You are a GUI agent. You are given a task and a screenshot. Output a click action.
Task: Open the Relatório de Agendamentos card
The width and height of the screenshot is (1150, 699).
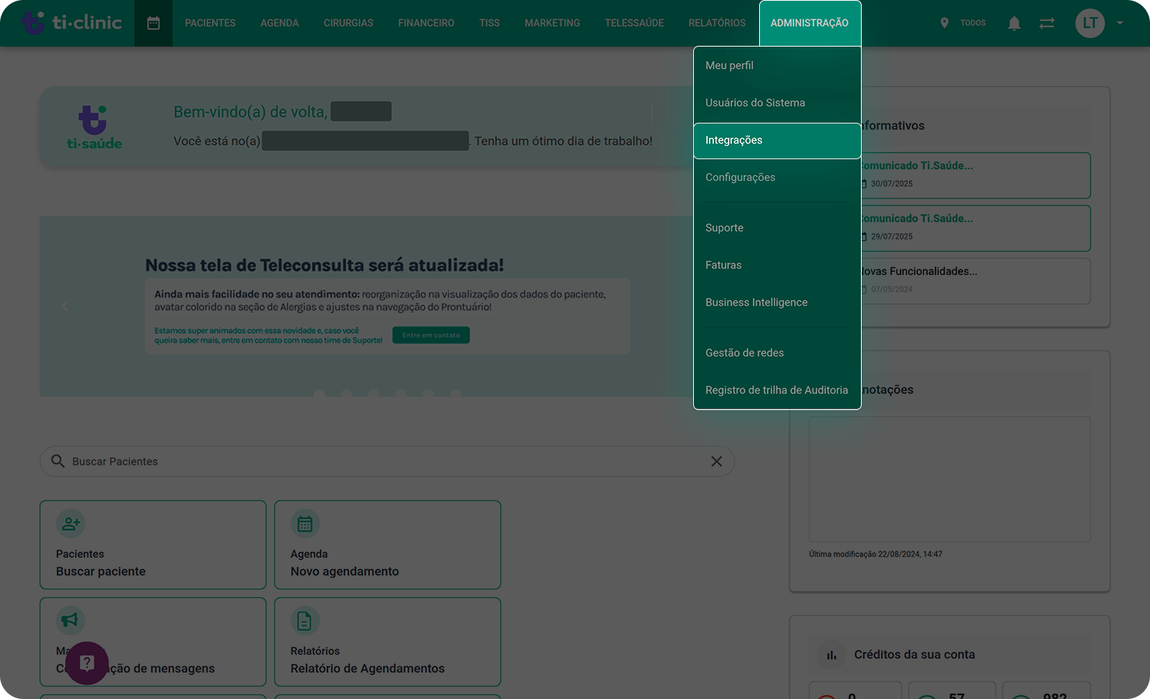point(388,642)
